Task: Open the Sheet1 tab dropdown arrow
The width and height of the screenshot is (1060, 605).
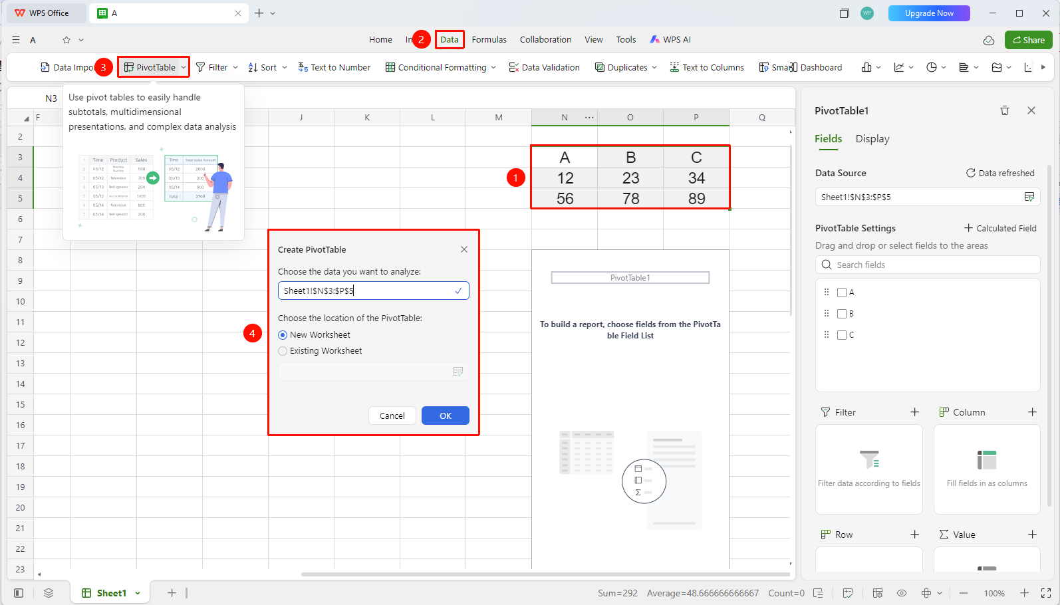Action: pyautogui.click(x=138, y=593)
